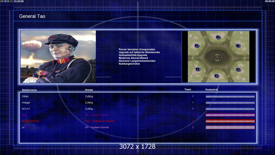Click "Atomarer Langstreckenbomber" line

pyautogui.click(x=137, y=61)
